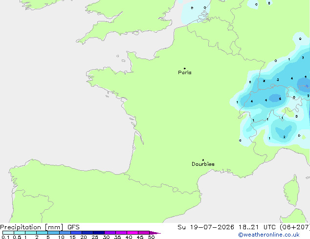Screen dimensions: 310x239
Task: Click the Su 19-07-2026 date text
Action: [206, 227]
